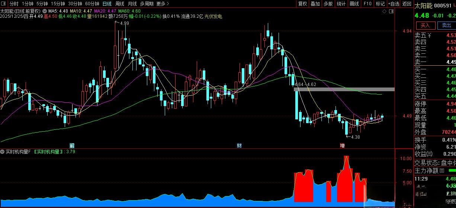This screenshot has height=208, width=456.
Task: Toggle the 叠加 overlay option
Action: (315, 4)
